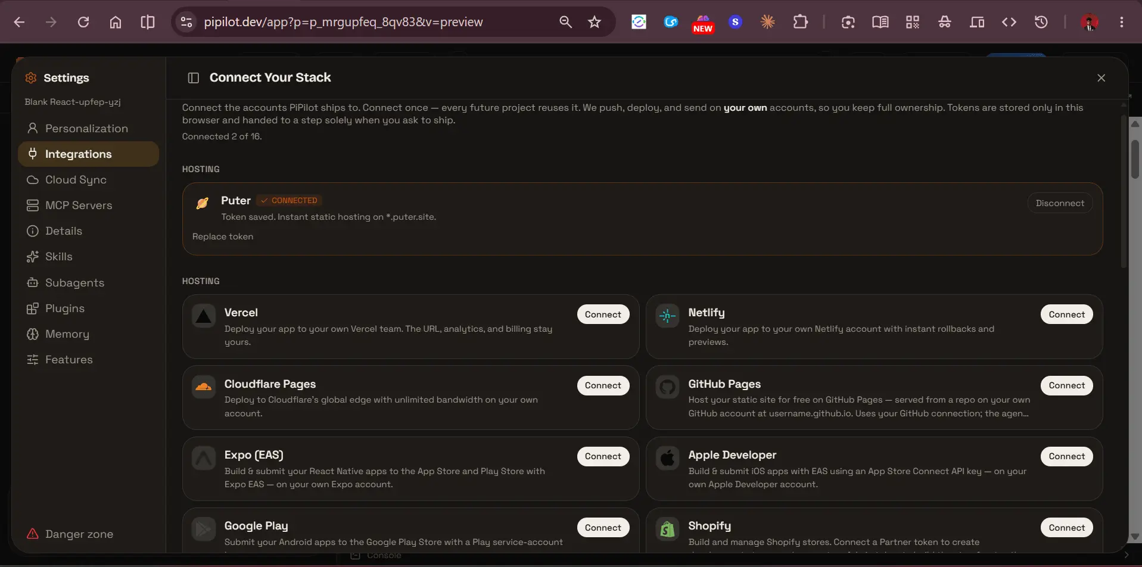
Task: Open the browser history clock icon
Action: coord(1041,22)
